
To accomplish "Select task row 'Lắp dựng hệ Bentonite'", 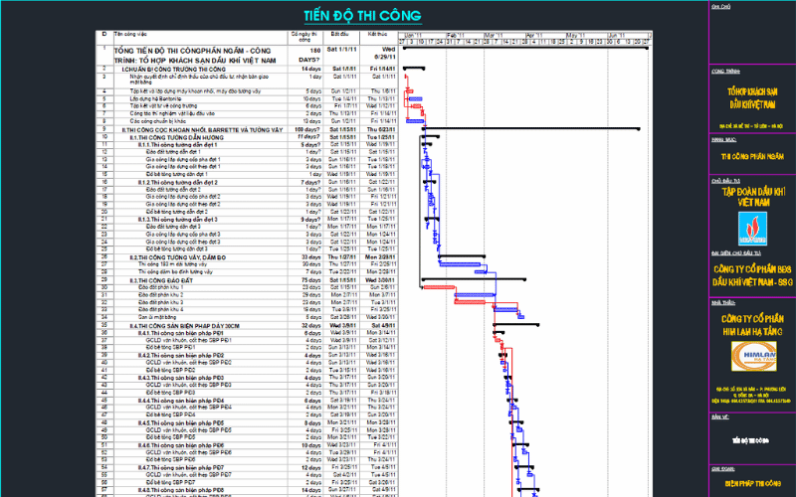I will tap(157, 98).
